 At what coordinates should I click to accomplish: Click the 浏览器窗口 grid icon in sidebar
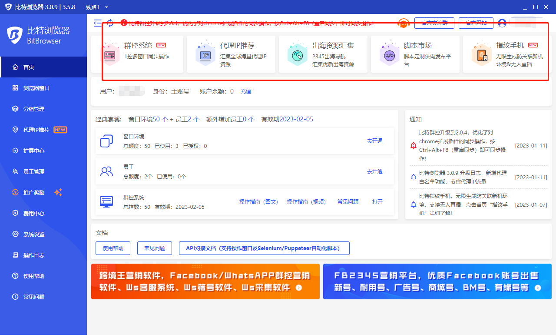point(15,88)
